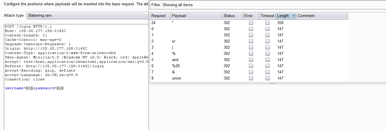Click the Referer header line
This screenshot has width=386, height=130.
click(x=54, y=66)
